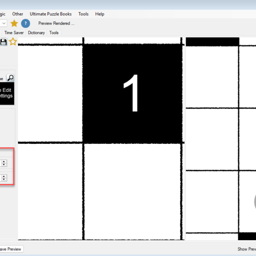Screen dimensions: 256x256
Task: Decrease the upper spinner value
Action: click(4, 164)
